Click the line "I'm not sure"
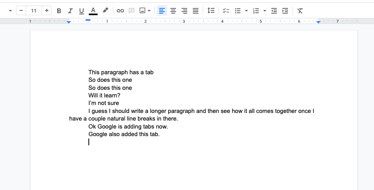Image resolution: width=374 pixels, height=190 pixels. pos(104,103)
